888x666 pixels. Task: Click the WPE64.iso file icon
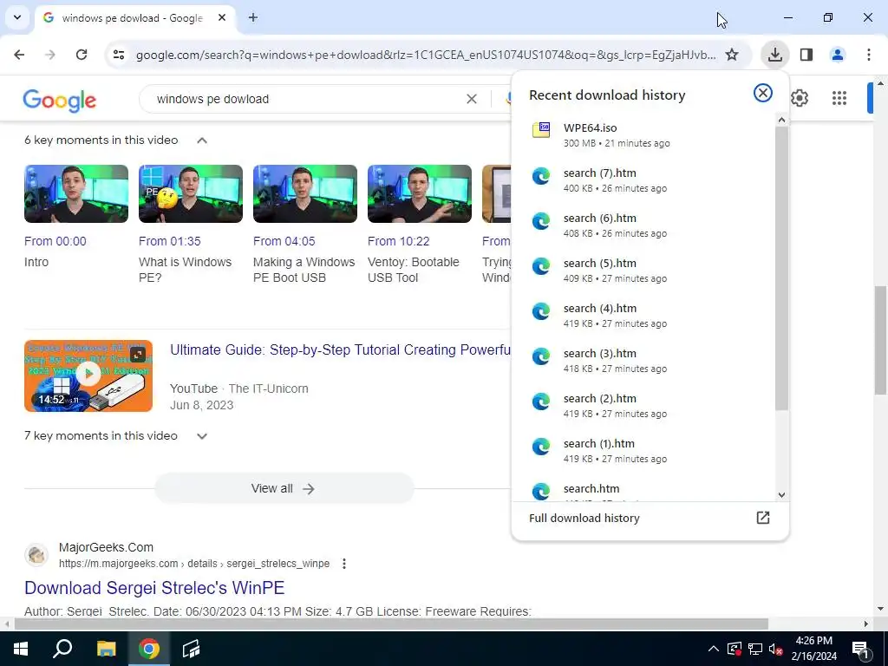click(541, 130)
